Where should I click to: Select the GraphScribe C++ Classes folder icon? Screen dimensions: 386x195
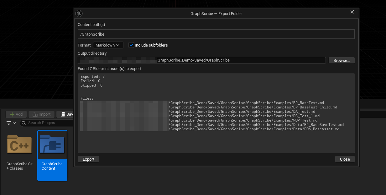[x=19, y=145]
